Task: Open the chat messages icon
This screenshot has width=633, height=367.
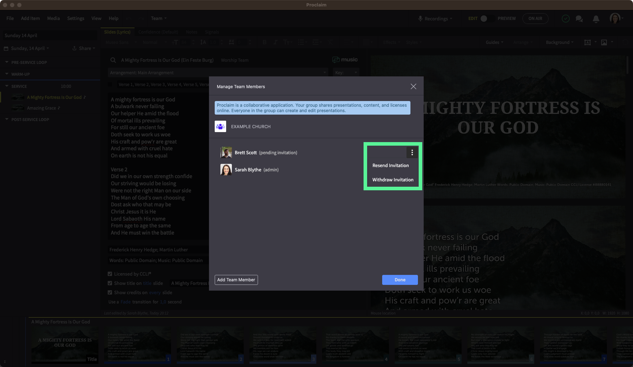Action: tap(579, 19)
